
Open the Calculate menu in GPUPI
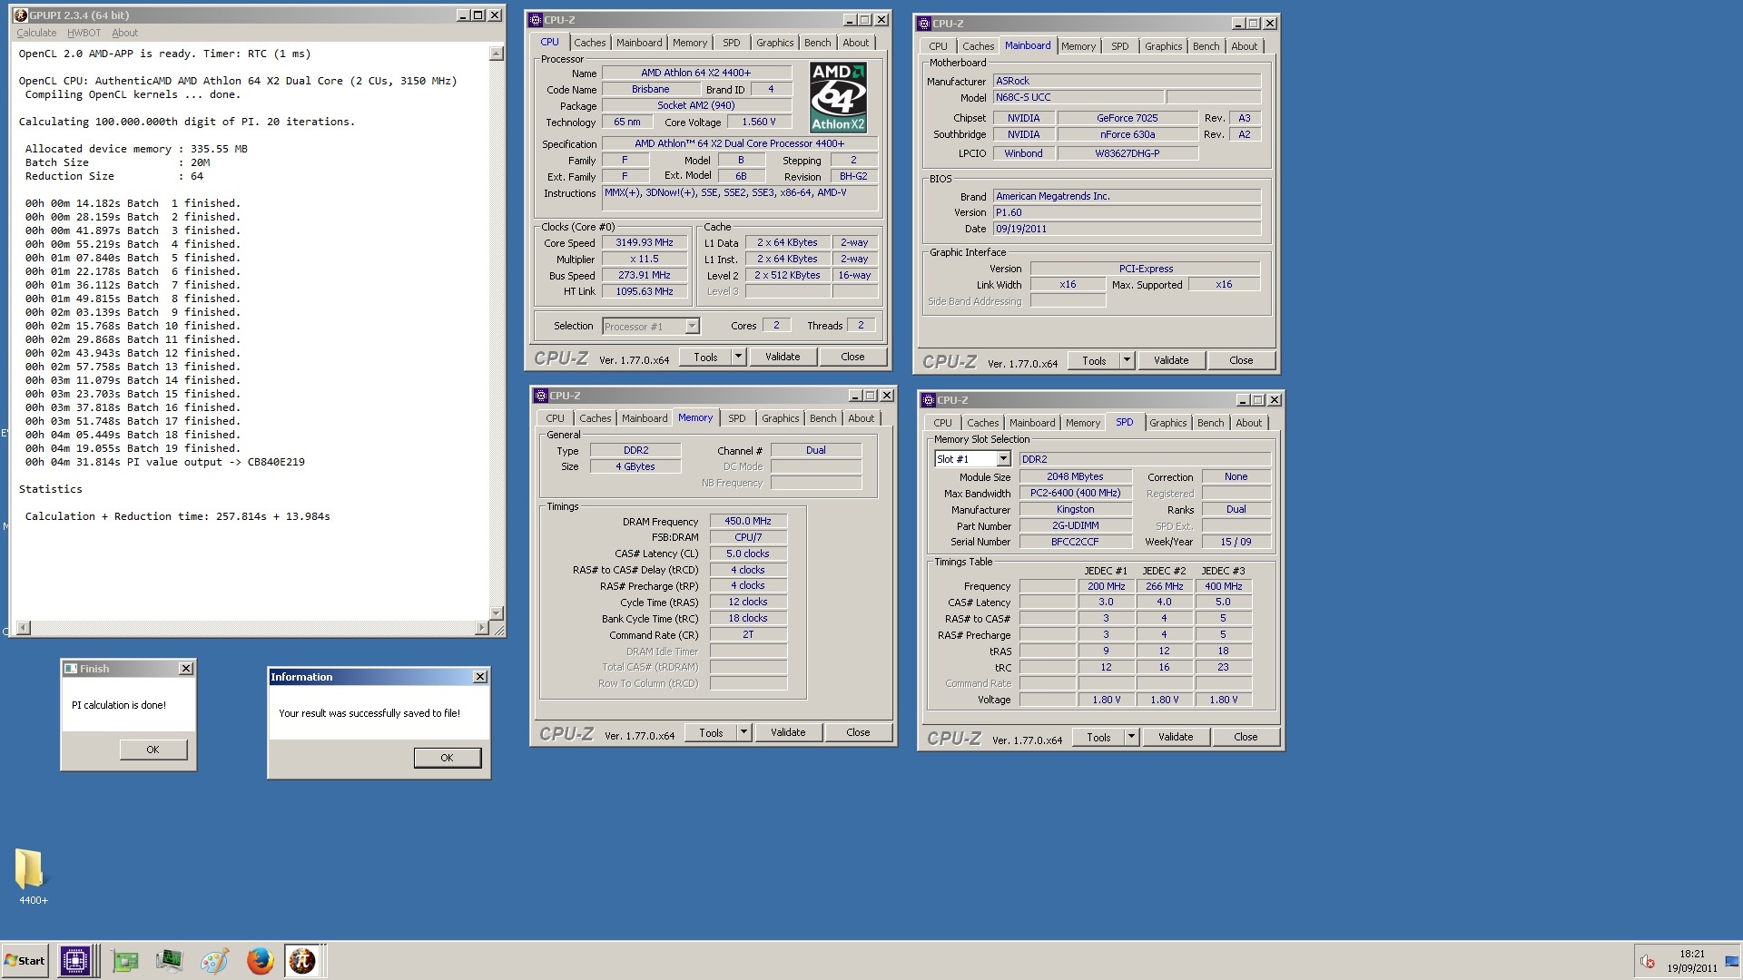(x=36, y=33)
